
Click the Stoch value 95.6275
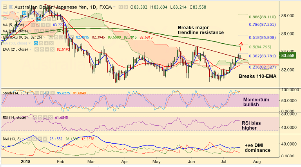click(63, 93)
